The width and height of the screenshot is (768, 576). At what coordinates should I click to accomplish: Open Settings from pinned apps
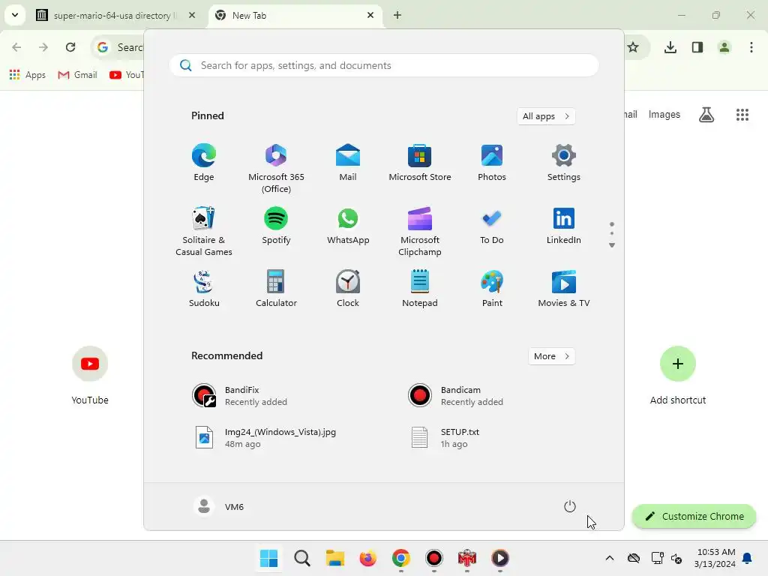click(564, 163)
